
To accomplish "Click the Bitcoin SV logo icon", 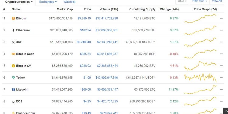I will tap(13, 66).
